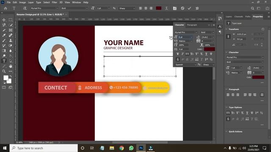Image resolution: width=271 pixels, height=152 pixels.
Task: Select the Rectangular Marquee tool
Action: click(x=11, y=20)
